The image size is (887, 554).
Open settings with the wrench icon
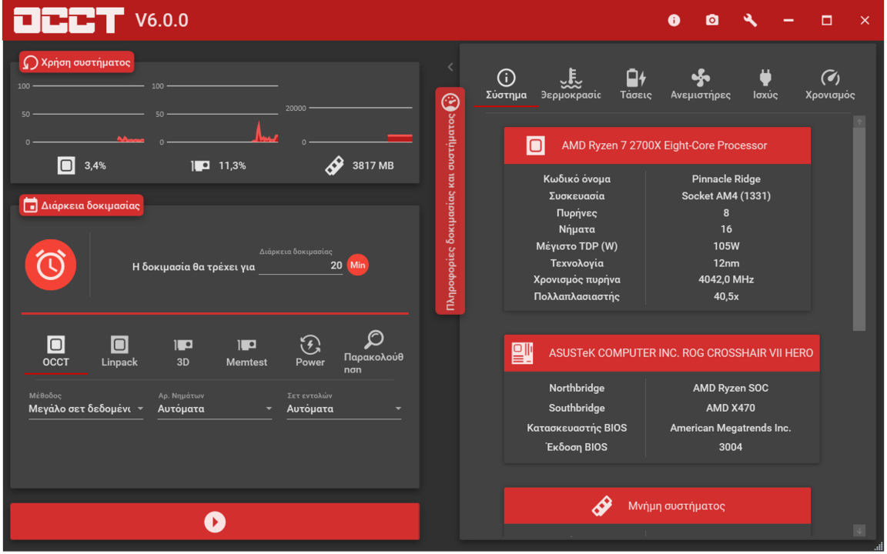pos(750,20)
